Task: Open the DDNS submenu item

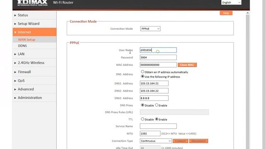Action: pyautogui.click(x=22, y=46)
